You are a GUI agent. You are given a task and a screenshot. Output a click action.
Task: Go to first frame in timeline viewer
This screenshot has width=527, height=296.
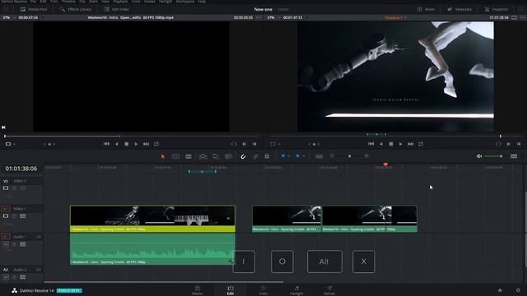[371, 144]
